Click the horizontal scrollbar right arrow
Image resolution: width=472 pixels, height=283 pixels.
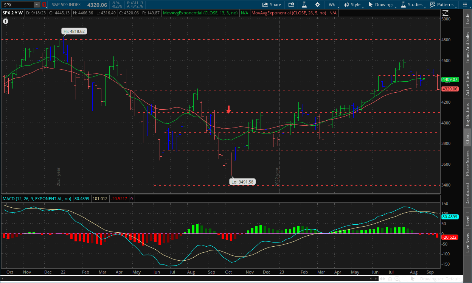coord(375,279)
